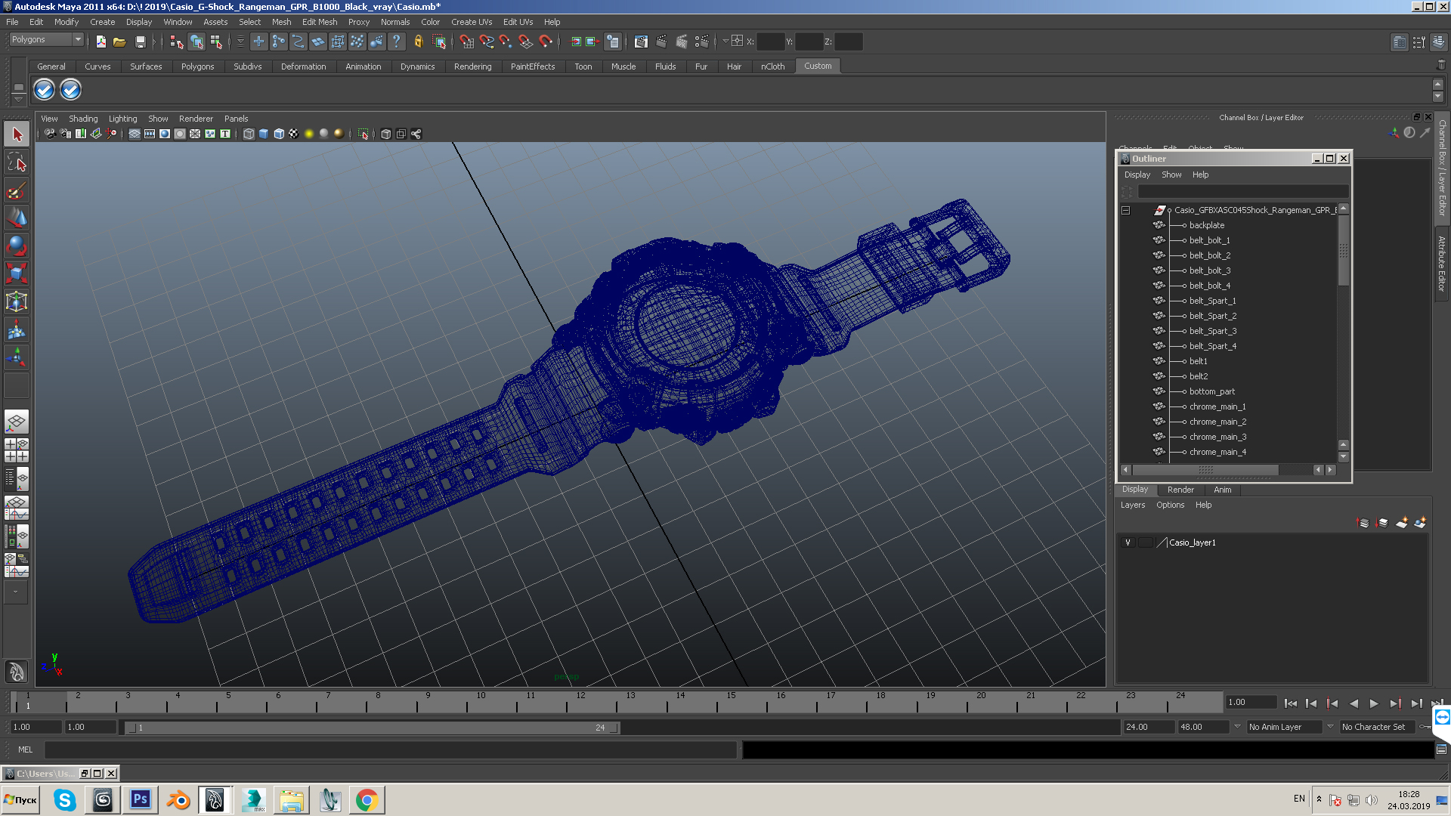Activate the Show Manipulator tool
Image resolution: width=1451 pixels, height=816 pixels.
[17, 357]
